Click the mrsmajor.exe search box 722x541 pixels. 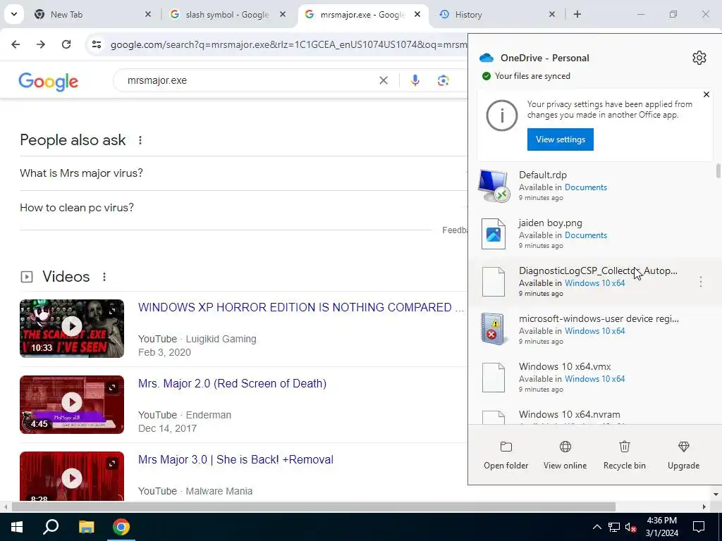pos(249,80)
